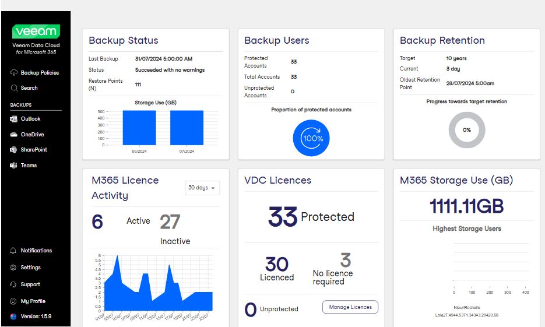Click the VDC Licences heading
545x327 pixels.
(x=277, y=180)
